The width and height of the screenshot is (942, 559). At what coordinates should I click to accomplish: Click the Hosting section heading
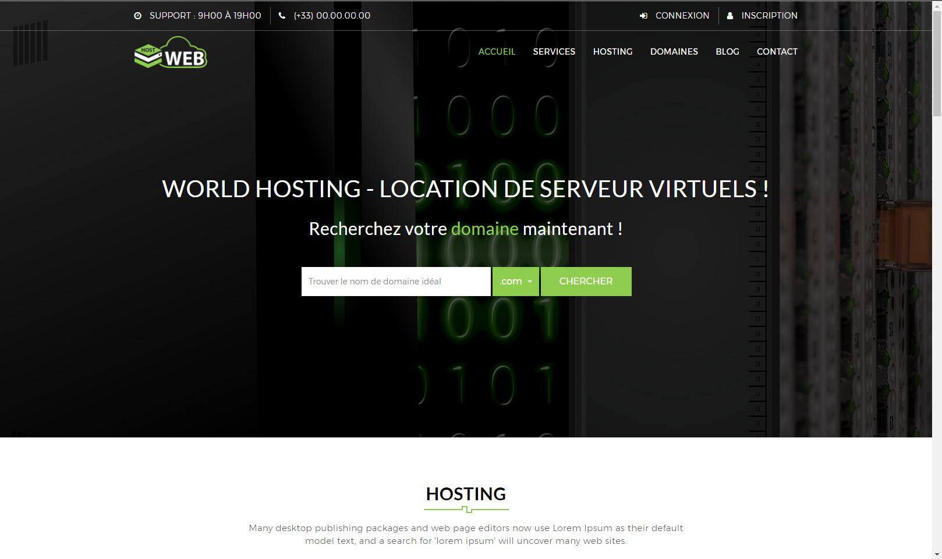click(466, 494)
